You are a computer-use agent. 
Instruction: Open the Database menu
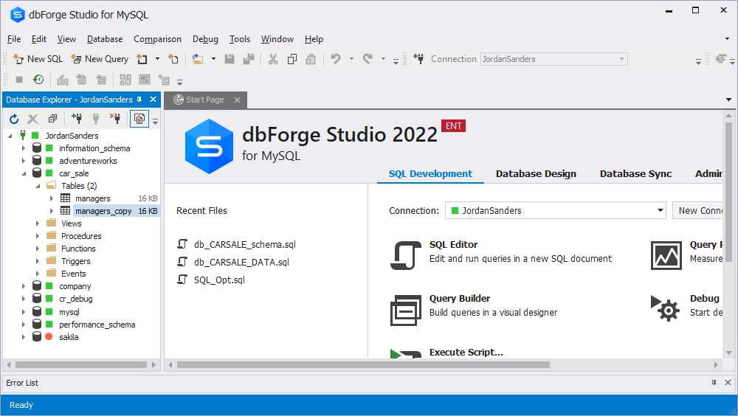point(105,39)
